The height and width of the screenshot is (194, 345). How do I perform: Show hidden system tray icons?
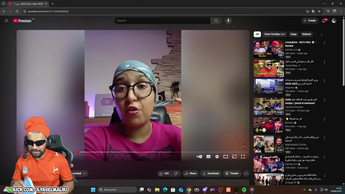click(304, 190)
